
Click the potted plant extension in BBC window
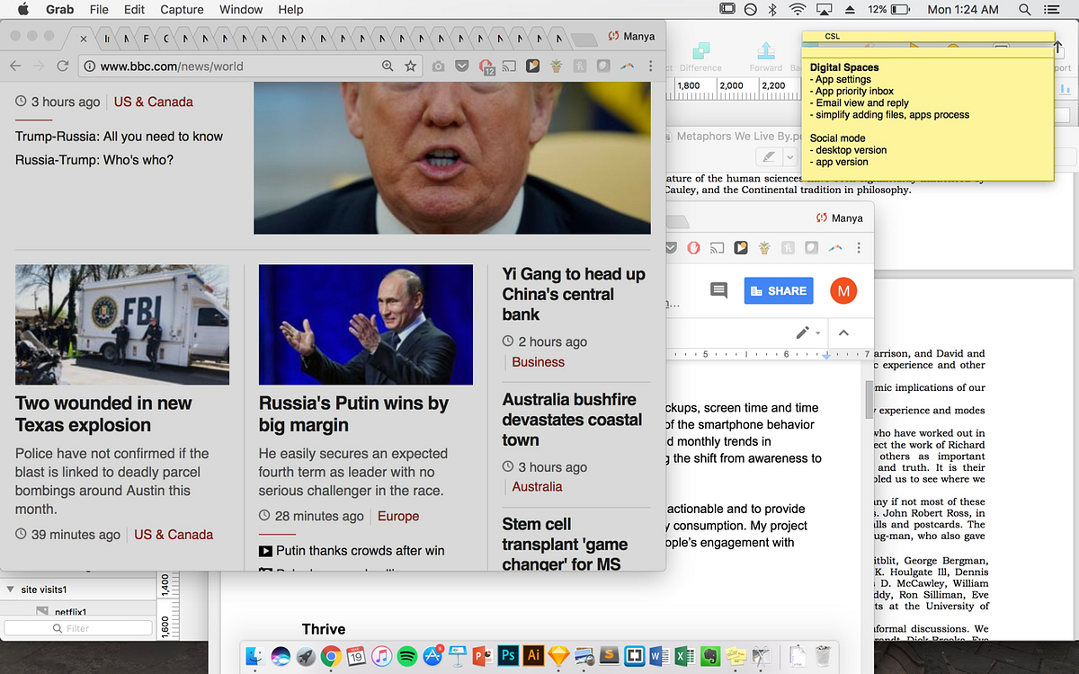tap(557, 67)
